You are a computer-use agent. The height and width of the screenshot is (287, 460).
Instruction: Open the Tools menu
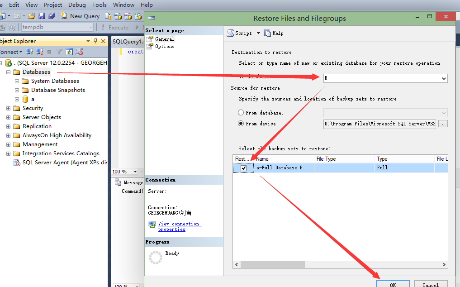(99, 5)
